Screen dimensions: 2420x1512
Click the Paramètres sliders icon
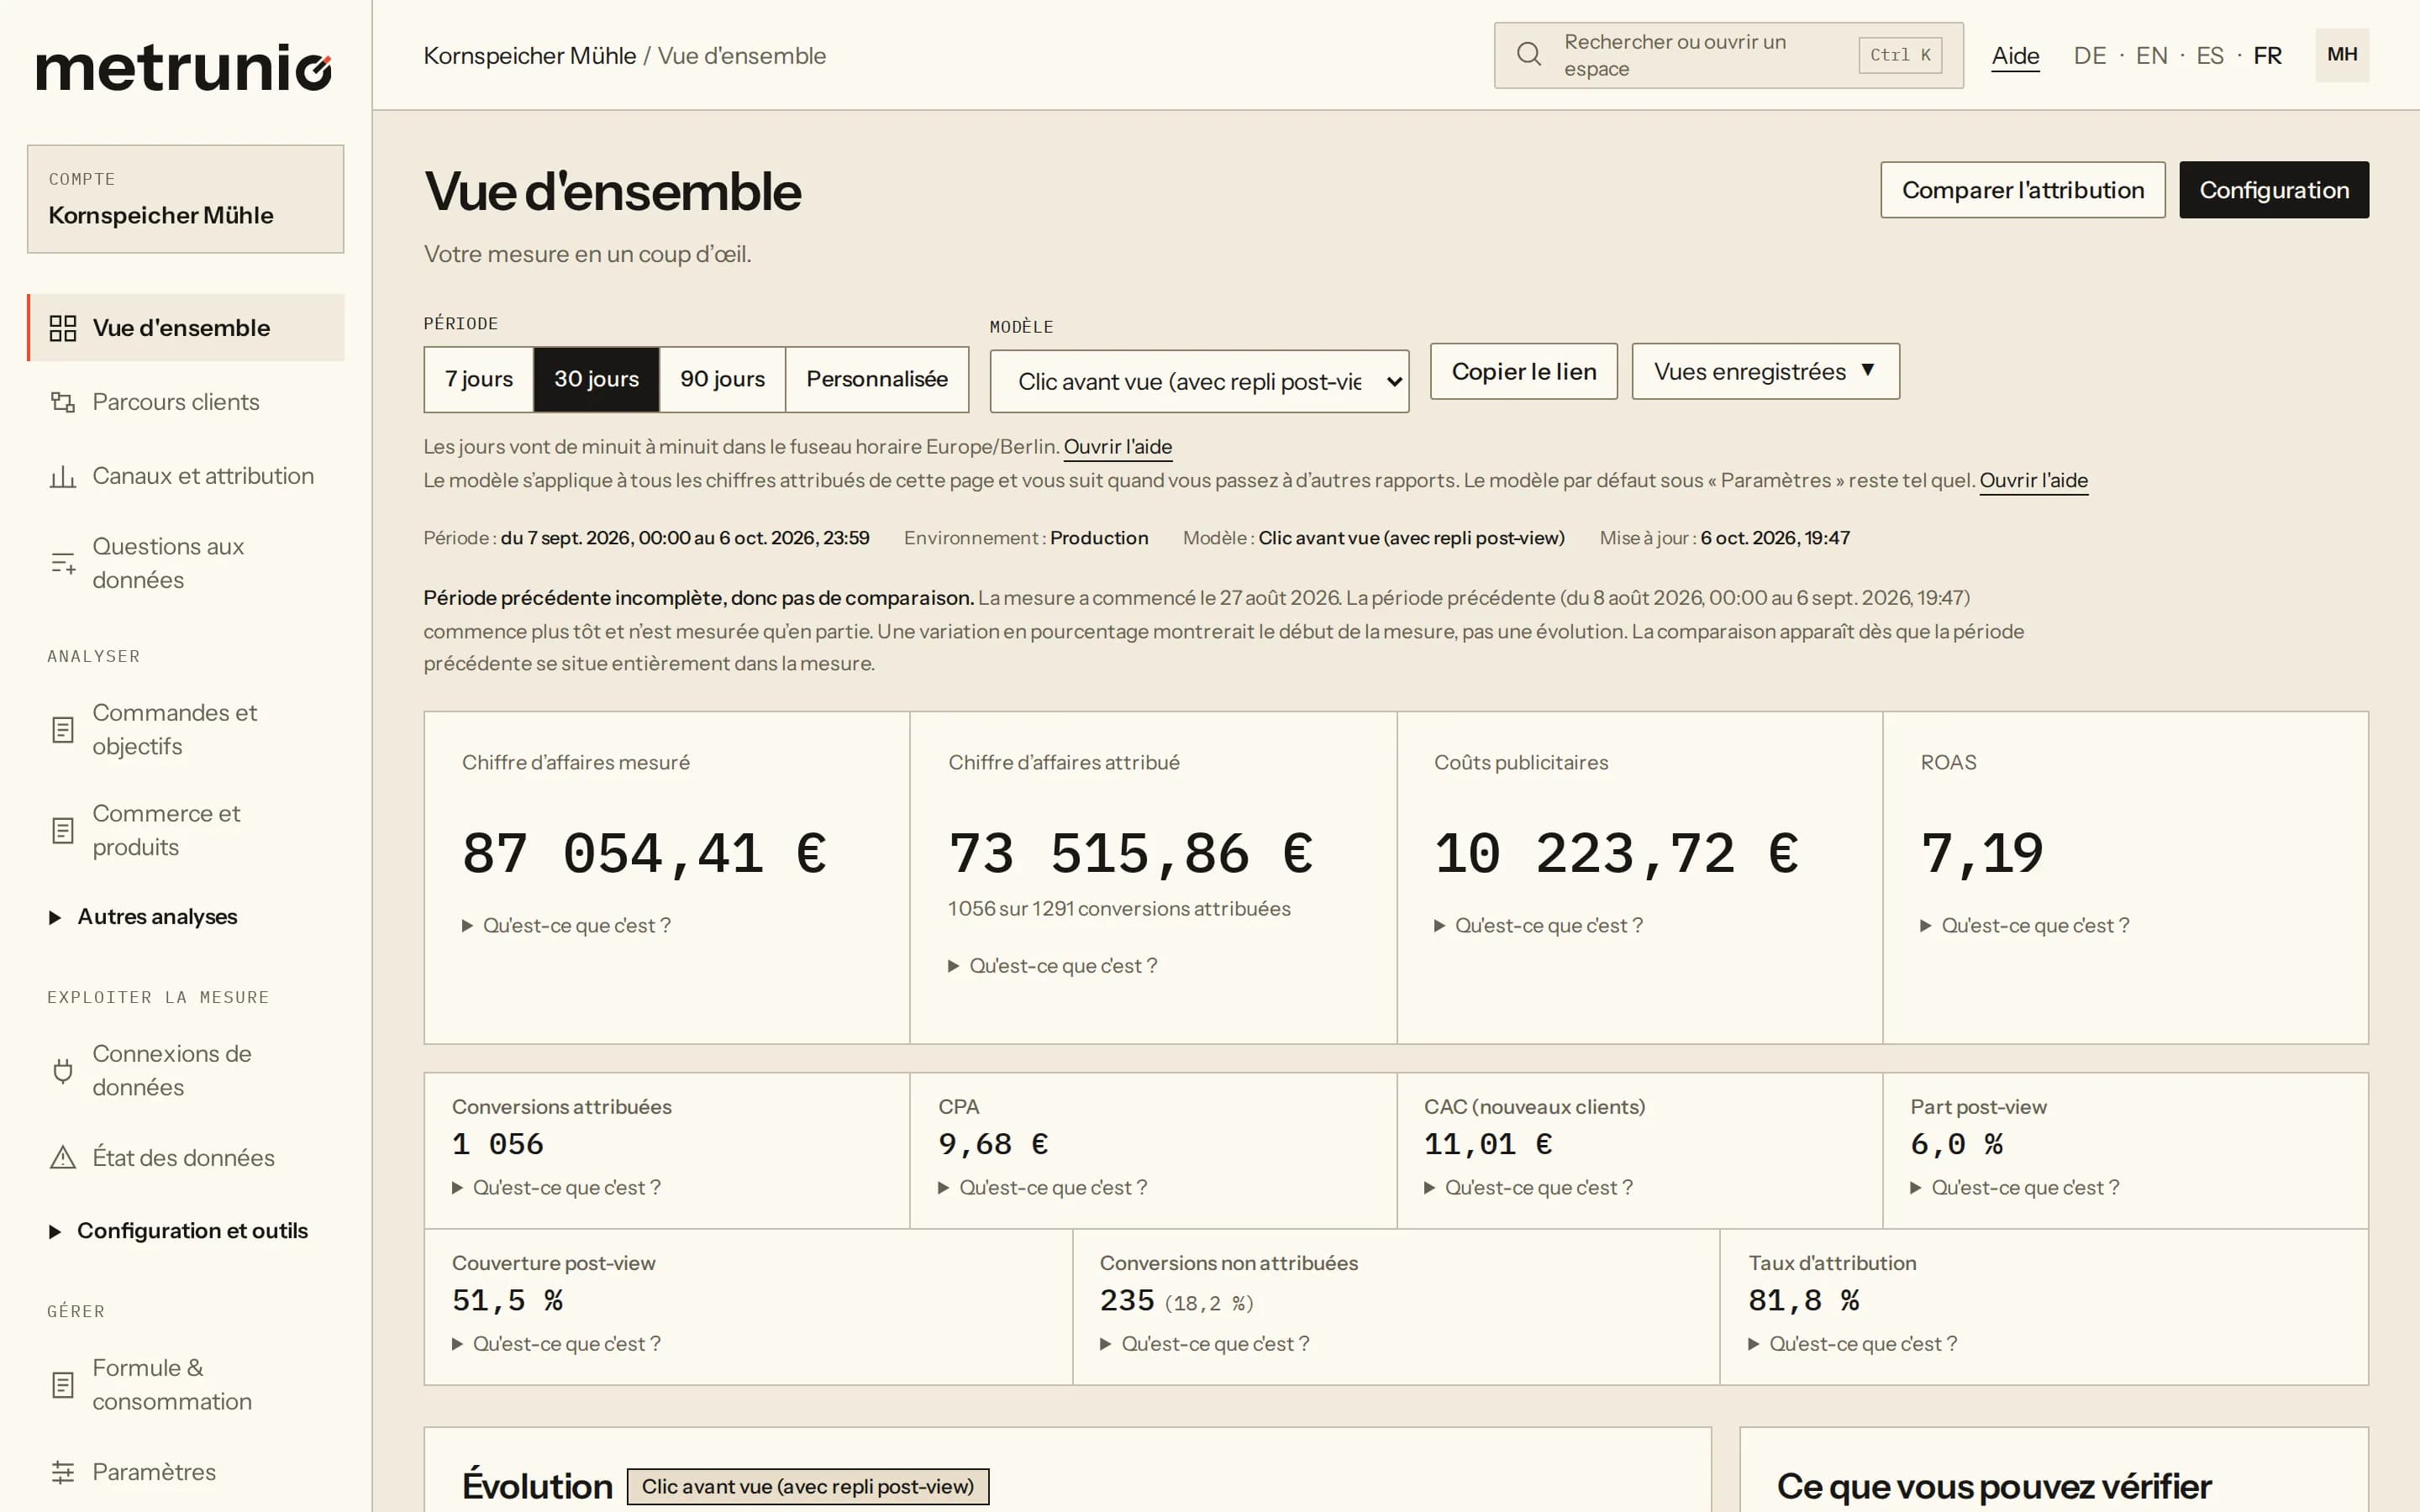coord(63,1472)
